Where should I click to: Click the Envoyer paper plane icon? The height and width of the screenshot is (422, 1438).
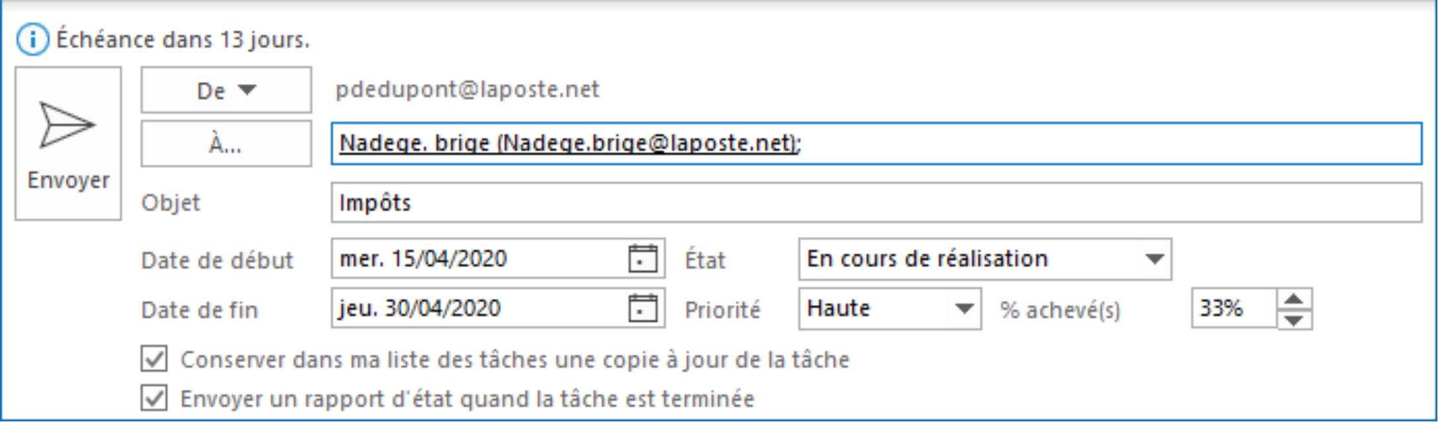[x=67, y=125]
